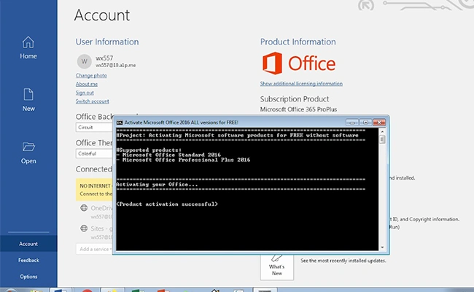Image resolution: width=474 pixels, height=292 pixels.
Task: Click the wx557 email address under the username
Action: pos(115,65)
